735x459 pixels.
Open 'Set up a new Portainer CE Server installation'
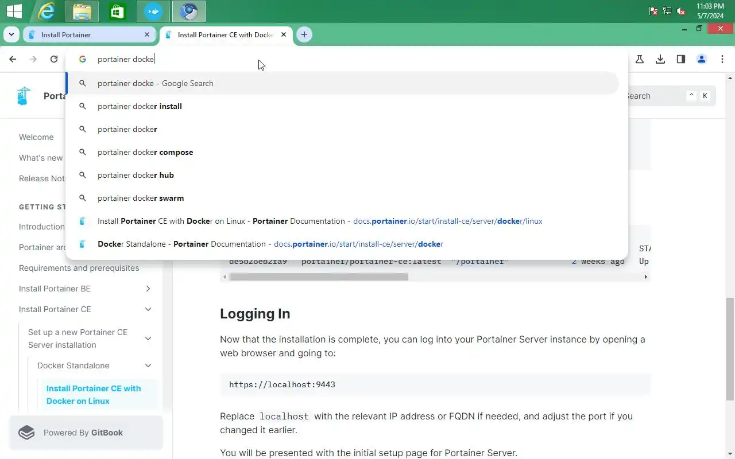click(x=78, y=339)
